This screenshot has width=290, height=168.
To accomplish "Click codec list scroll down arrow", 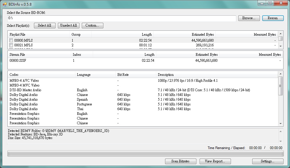I will click(x=281, y=124).
